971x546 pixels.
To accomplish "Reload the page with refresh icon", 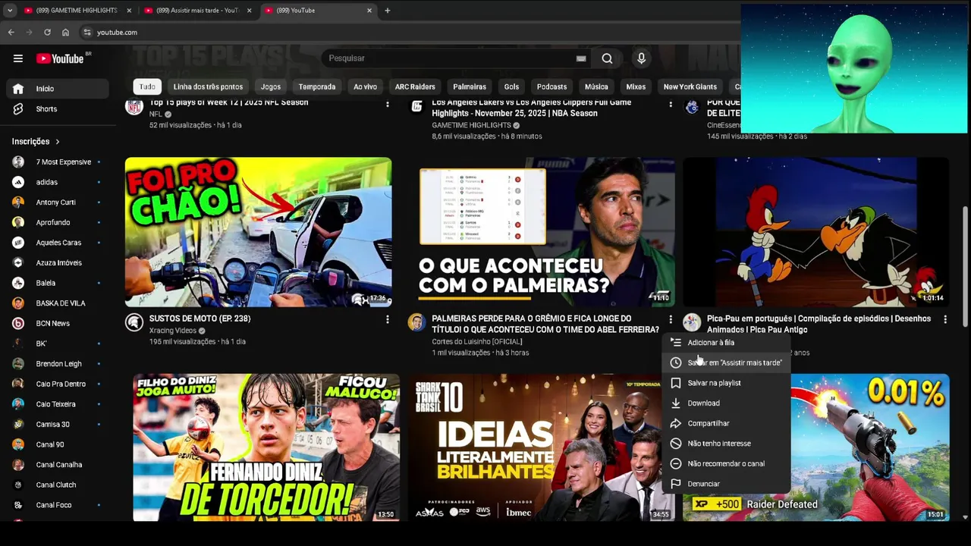I will point(47,33).
